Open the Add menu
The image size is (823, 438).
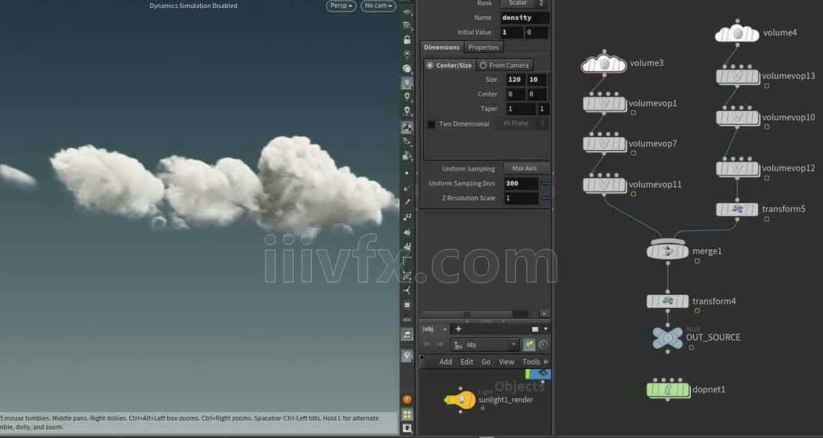click(446, 362)
